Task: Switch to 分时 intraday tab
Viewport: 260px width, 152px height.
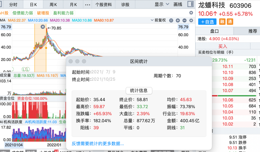Action: click(13, 4)
